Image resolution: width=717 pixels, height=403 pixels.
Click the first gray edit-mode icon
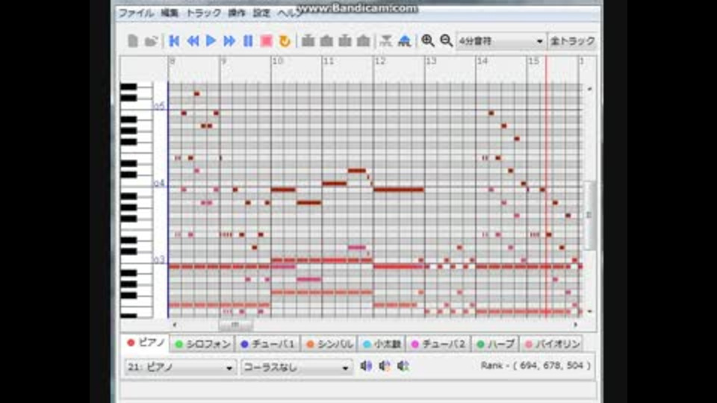point(308,41)
